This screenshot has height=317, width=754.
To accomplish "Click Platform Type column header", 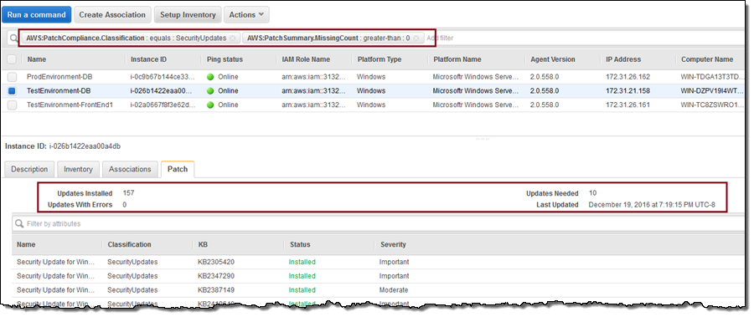I will (380, 59).
